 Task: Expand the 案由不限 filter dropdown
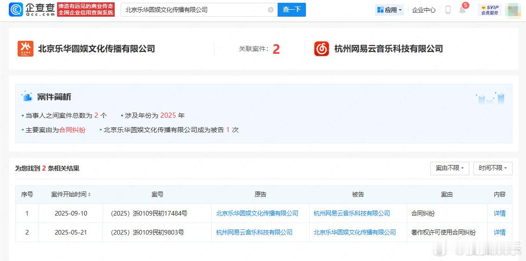[450, 168]
